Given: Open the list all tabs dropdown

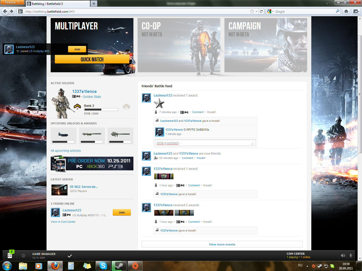Looking at the screenshot, I should coord(327,4).
